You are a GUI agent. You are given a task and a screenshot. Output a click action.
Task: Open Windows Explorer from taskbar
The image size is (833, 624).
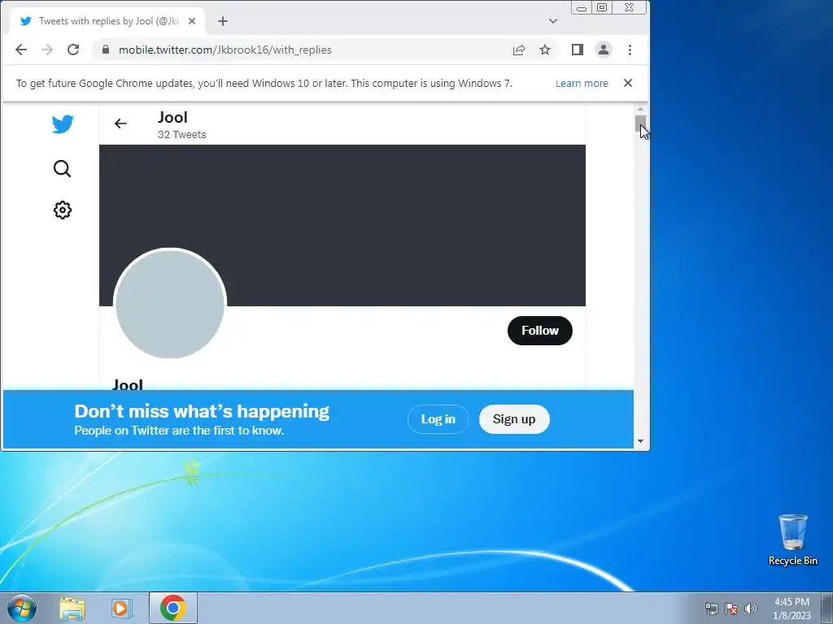click(x=72, y=609)
